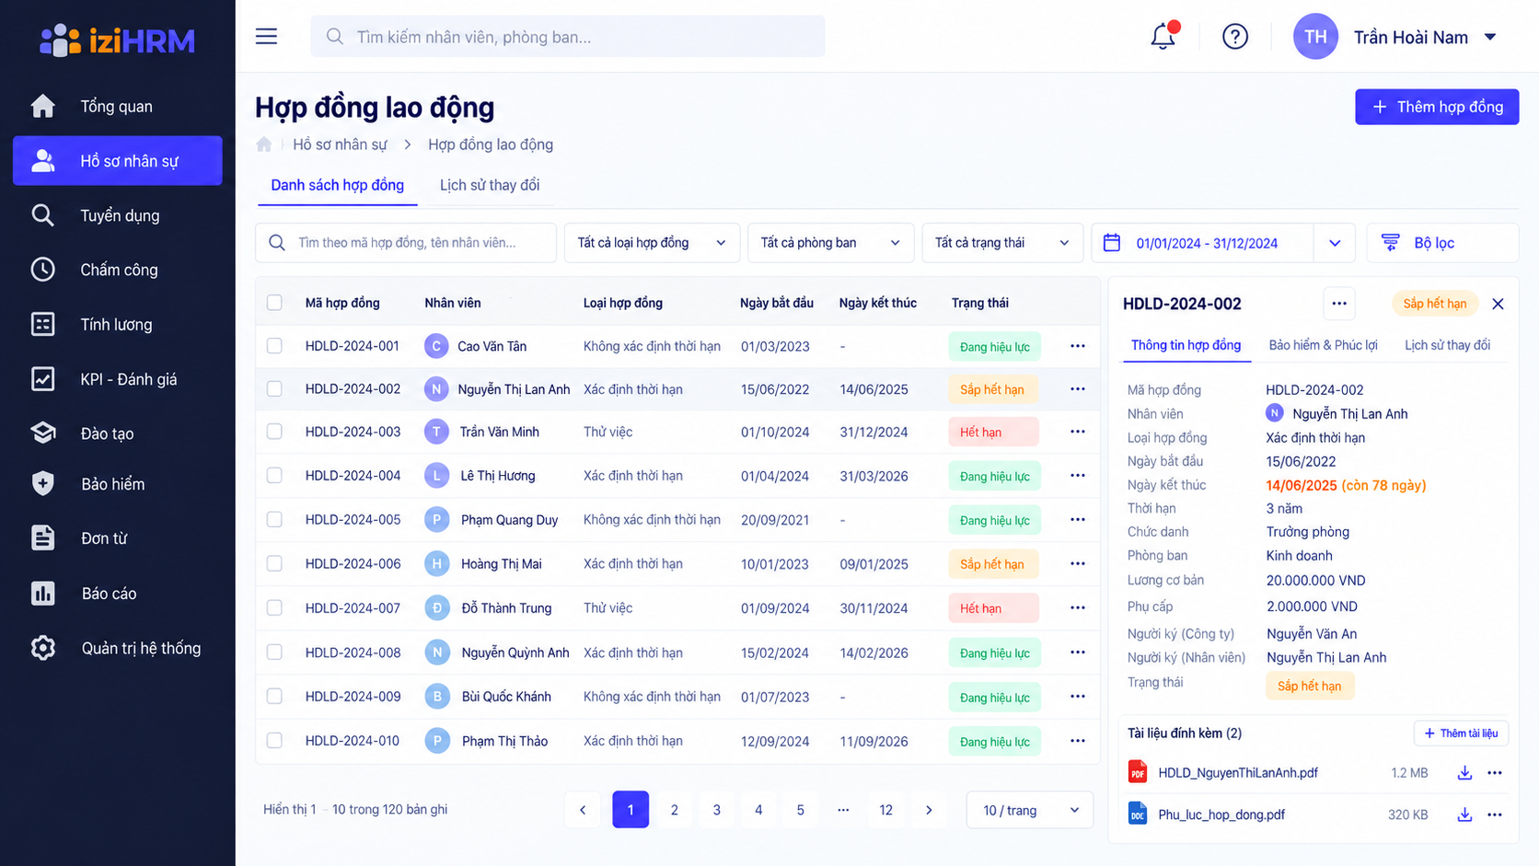Image resolution: width=1539 pixels, height=866 pixels.
Task: Open Bảo hiểm & Phúc lợi tab
Action: (x=1323, y=345)
